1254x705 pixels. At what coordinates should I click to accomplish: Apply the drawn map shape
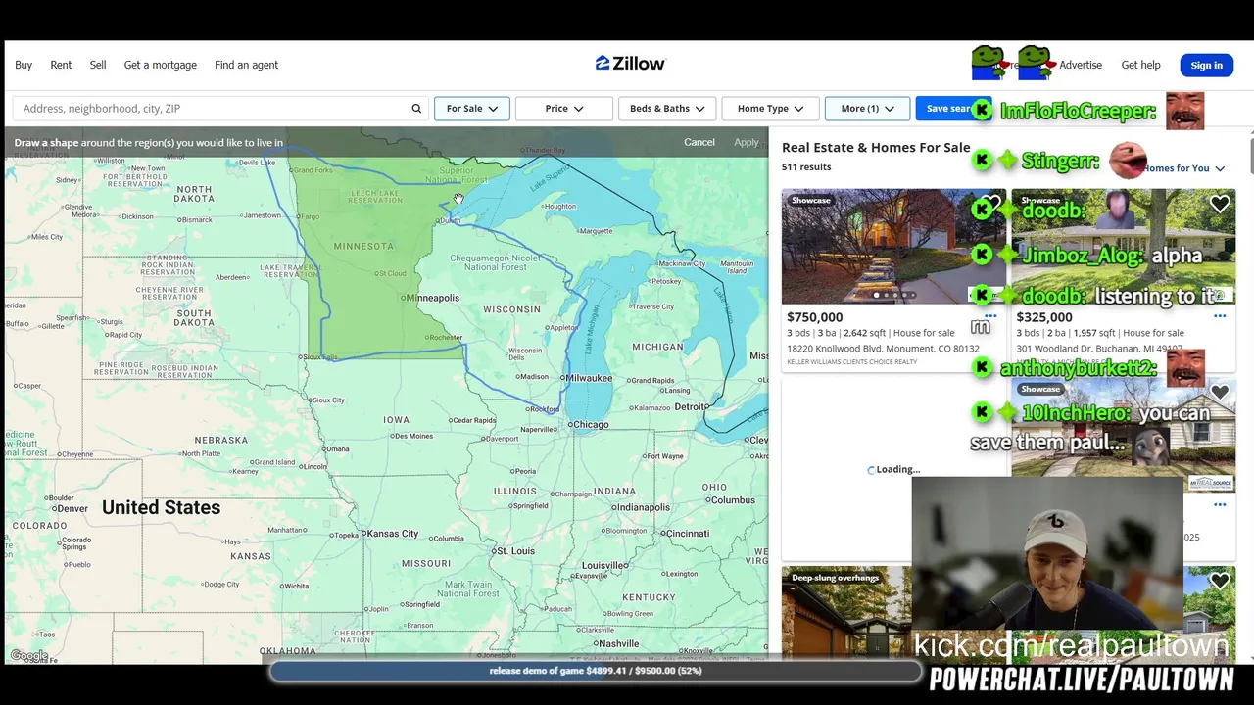[747, 142]
